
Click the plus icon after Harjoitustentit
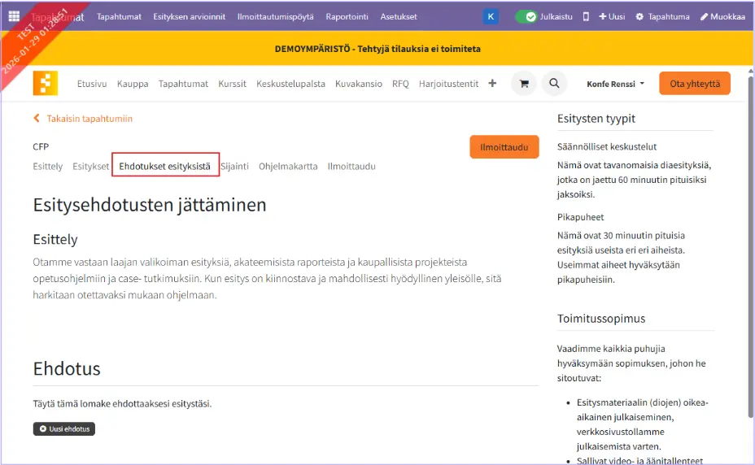pyautogui.click(x=492, y=84)
